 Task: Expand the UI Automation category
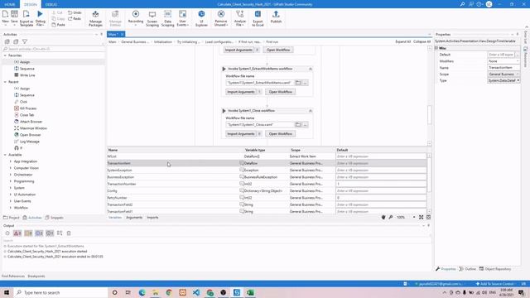(x=11, y=195)
